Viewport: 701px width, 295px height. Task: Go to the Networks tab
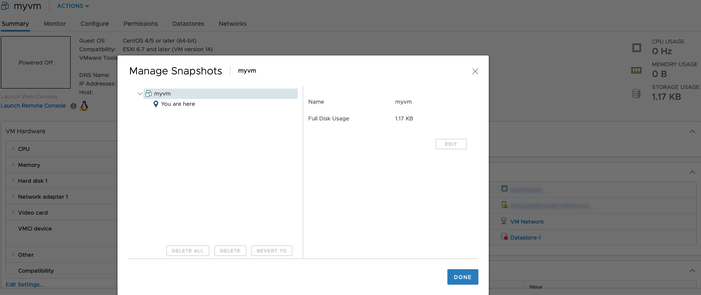[233, 24]
